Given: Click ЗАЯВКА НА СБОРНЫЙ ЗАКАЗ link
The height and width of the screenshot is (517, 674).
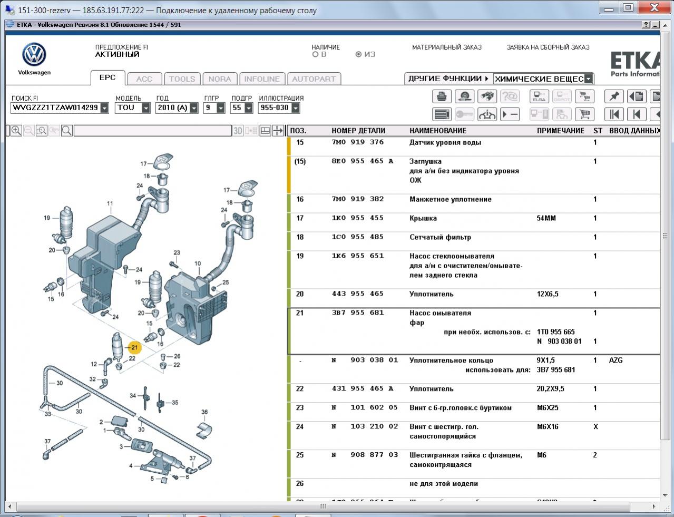Looking at the screenshot, I should [548, 47].
